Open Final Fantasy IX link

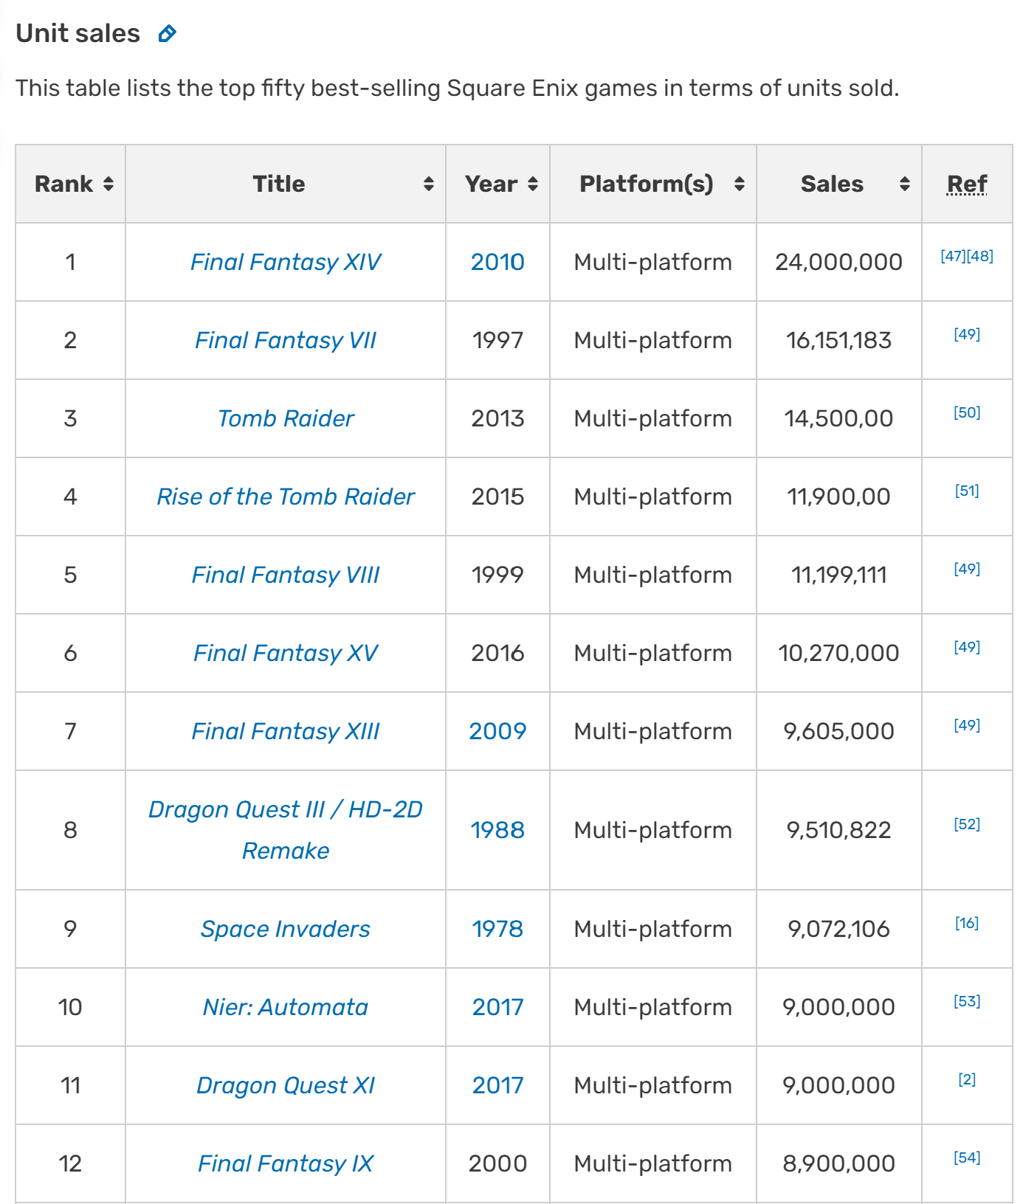pos(286,1163)
